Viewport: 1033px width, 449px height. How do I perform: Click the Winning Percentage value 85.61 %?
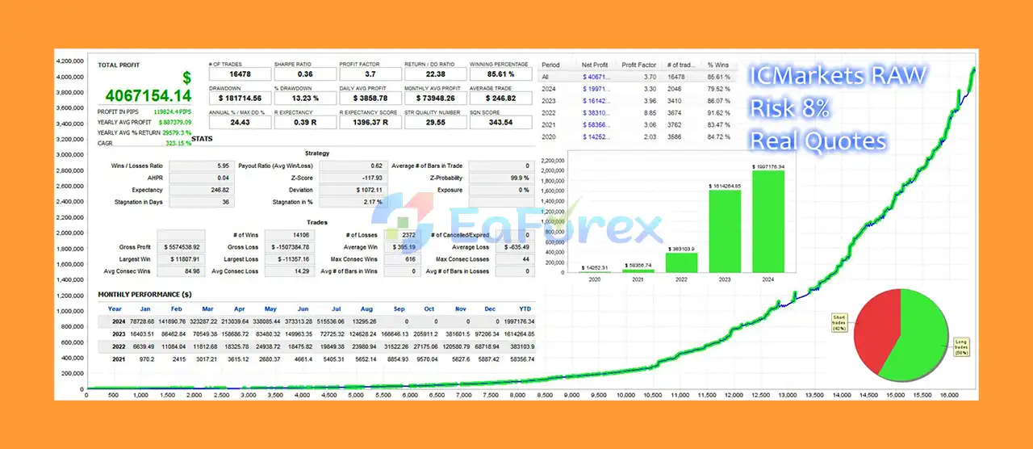500,74
